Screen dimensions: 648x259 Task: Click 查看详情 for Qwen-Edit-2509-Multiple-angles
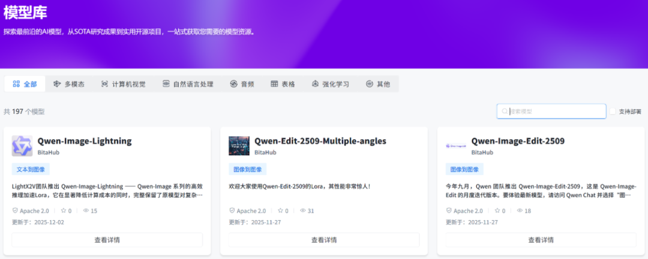324,240
